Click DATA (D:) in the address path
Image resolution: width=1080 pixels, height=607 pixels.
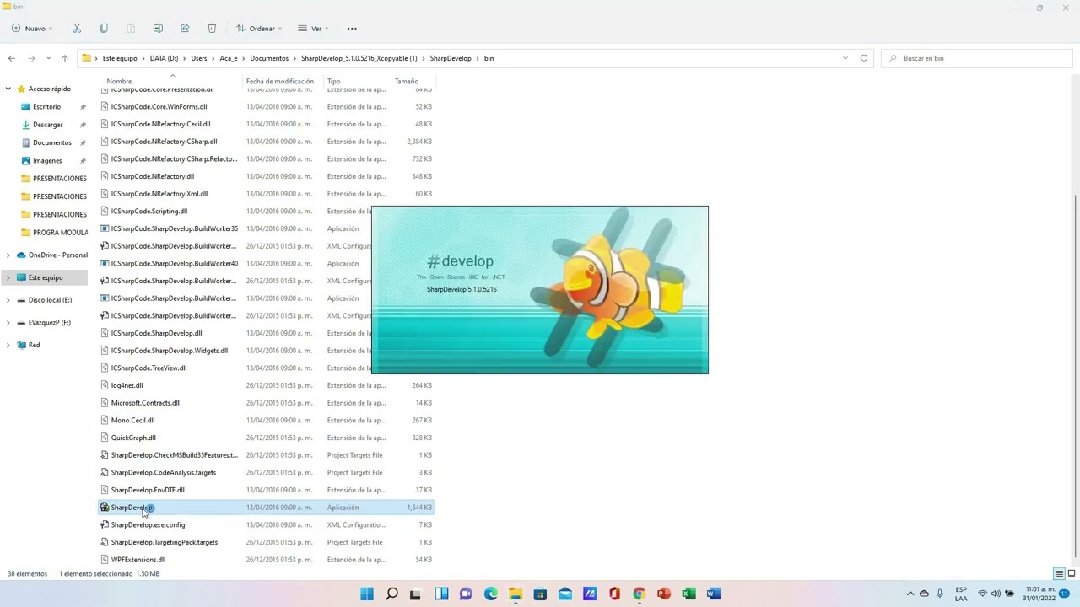[x=164, y=58]
